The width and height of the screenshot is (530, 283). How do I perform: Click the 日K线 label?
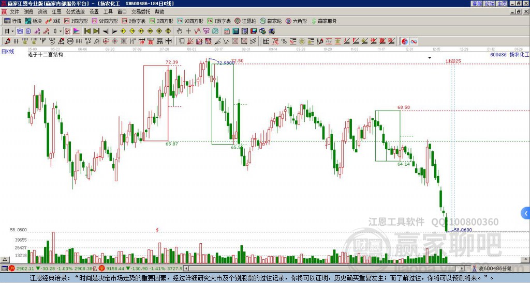(7, 52)
